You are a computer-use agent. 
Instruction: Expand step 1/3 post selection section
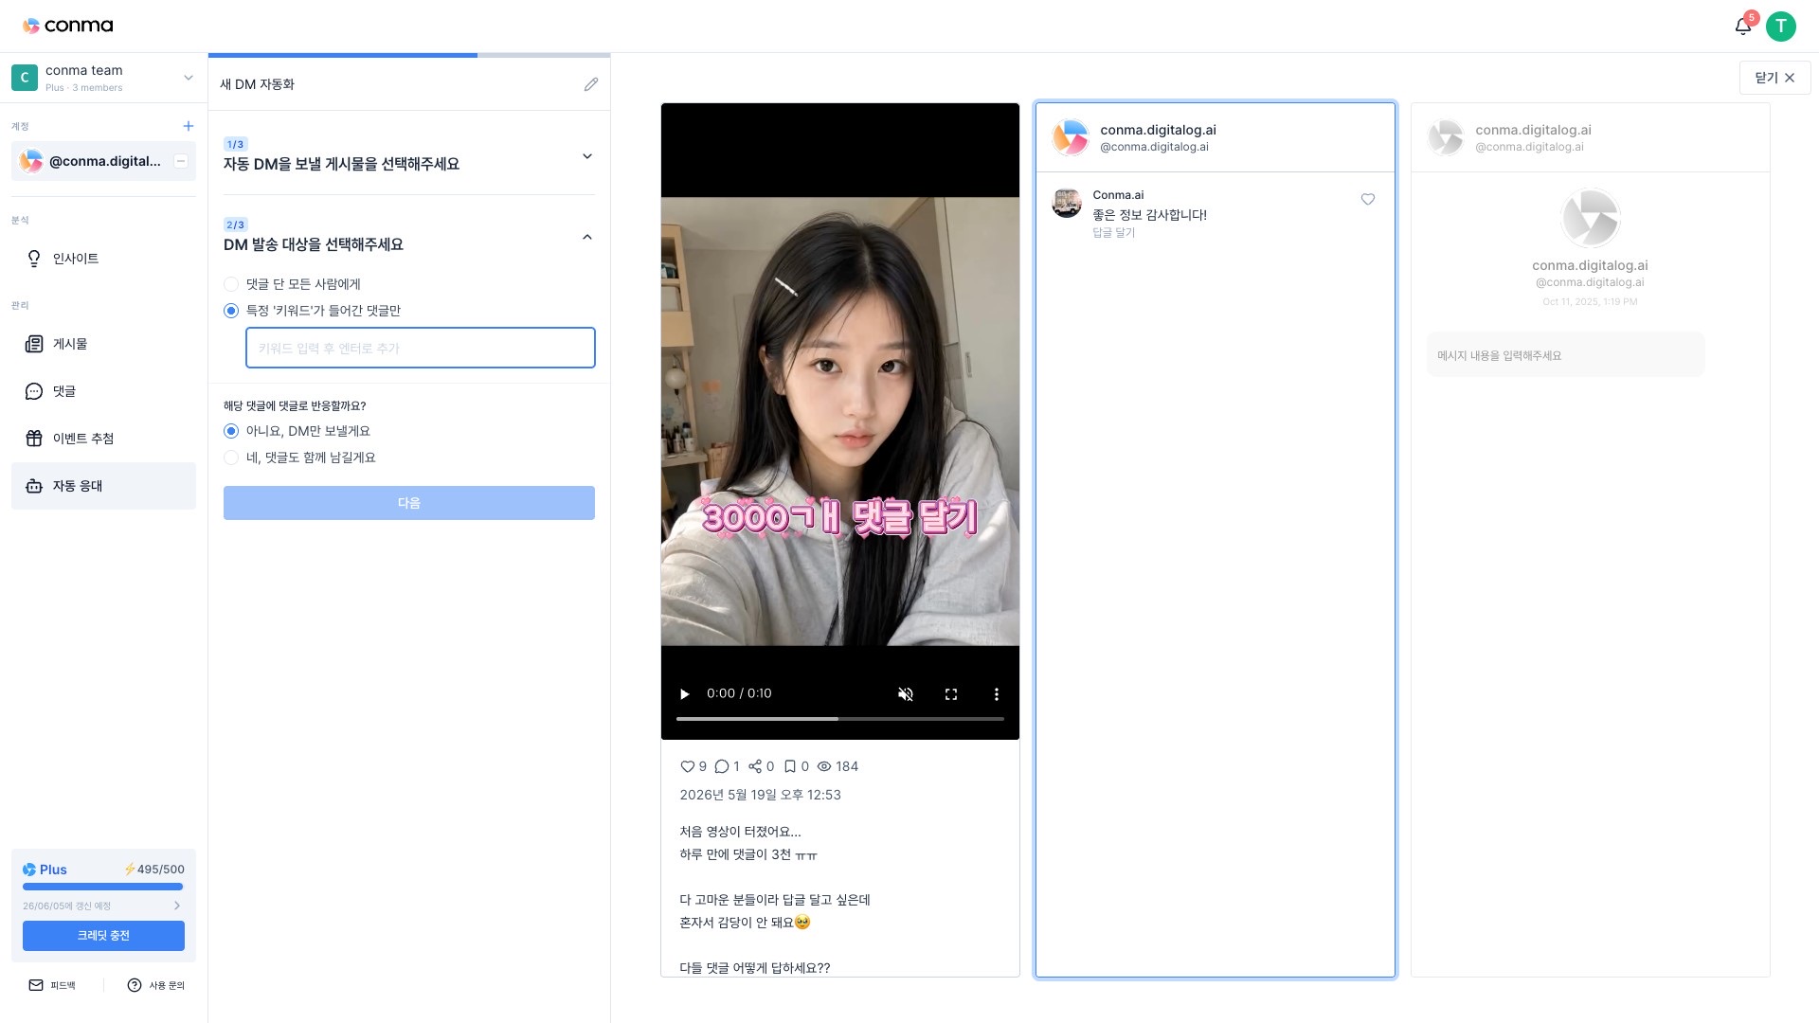pyautogui.click(x=587, y=156)
